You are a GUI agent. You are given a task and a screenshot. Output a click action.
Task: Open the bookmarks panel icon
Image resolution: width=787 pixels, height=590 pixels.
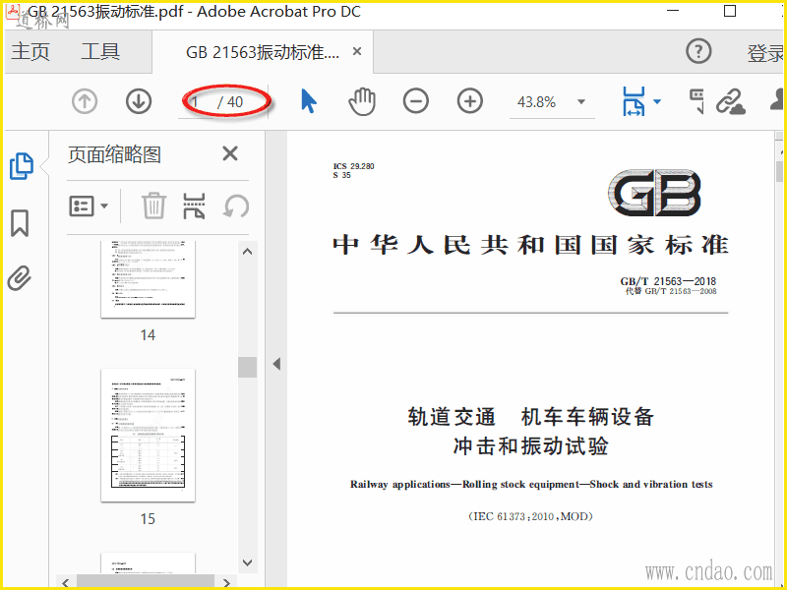coord(20,223)
